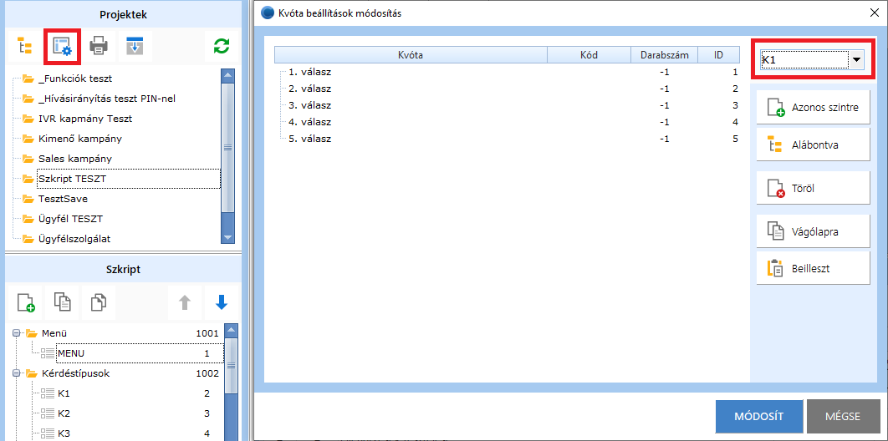Click the printer icon in Projektek toolbar
Image resolution: width=888 pixels, height=441 pixels.
[x=100, y=47]
